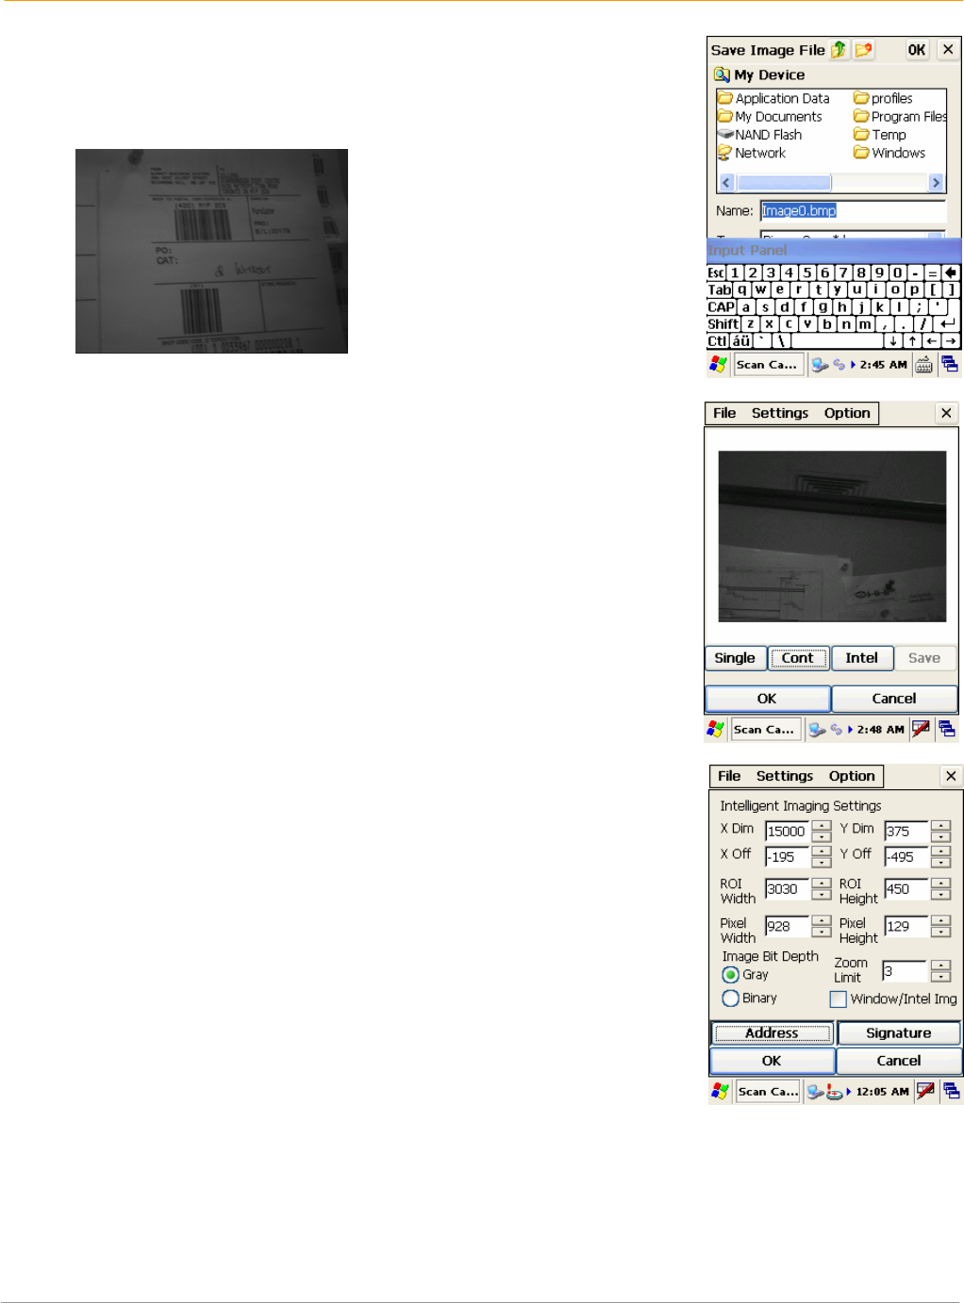Image resolution: width=964 pixels, height=1303 pixels.
Task: Tap the Shift key on Input Panel
Action: tap(723, 323)
